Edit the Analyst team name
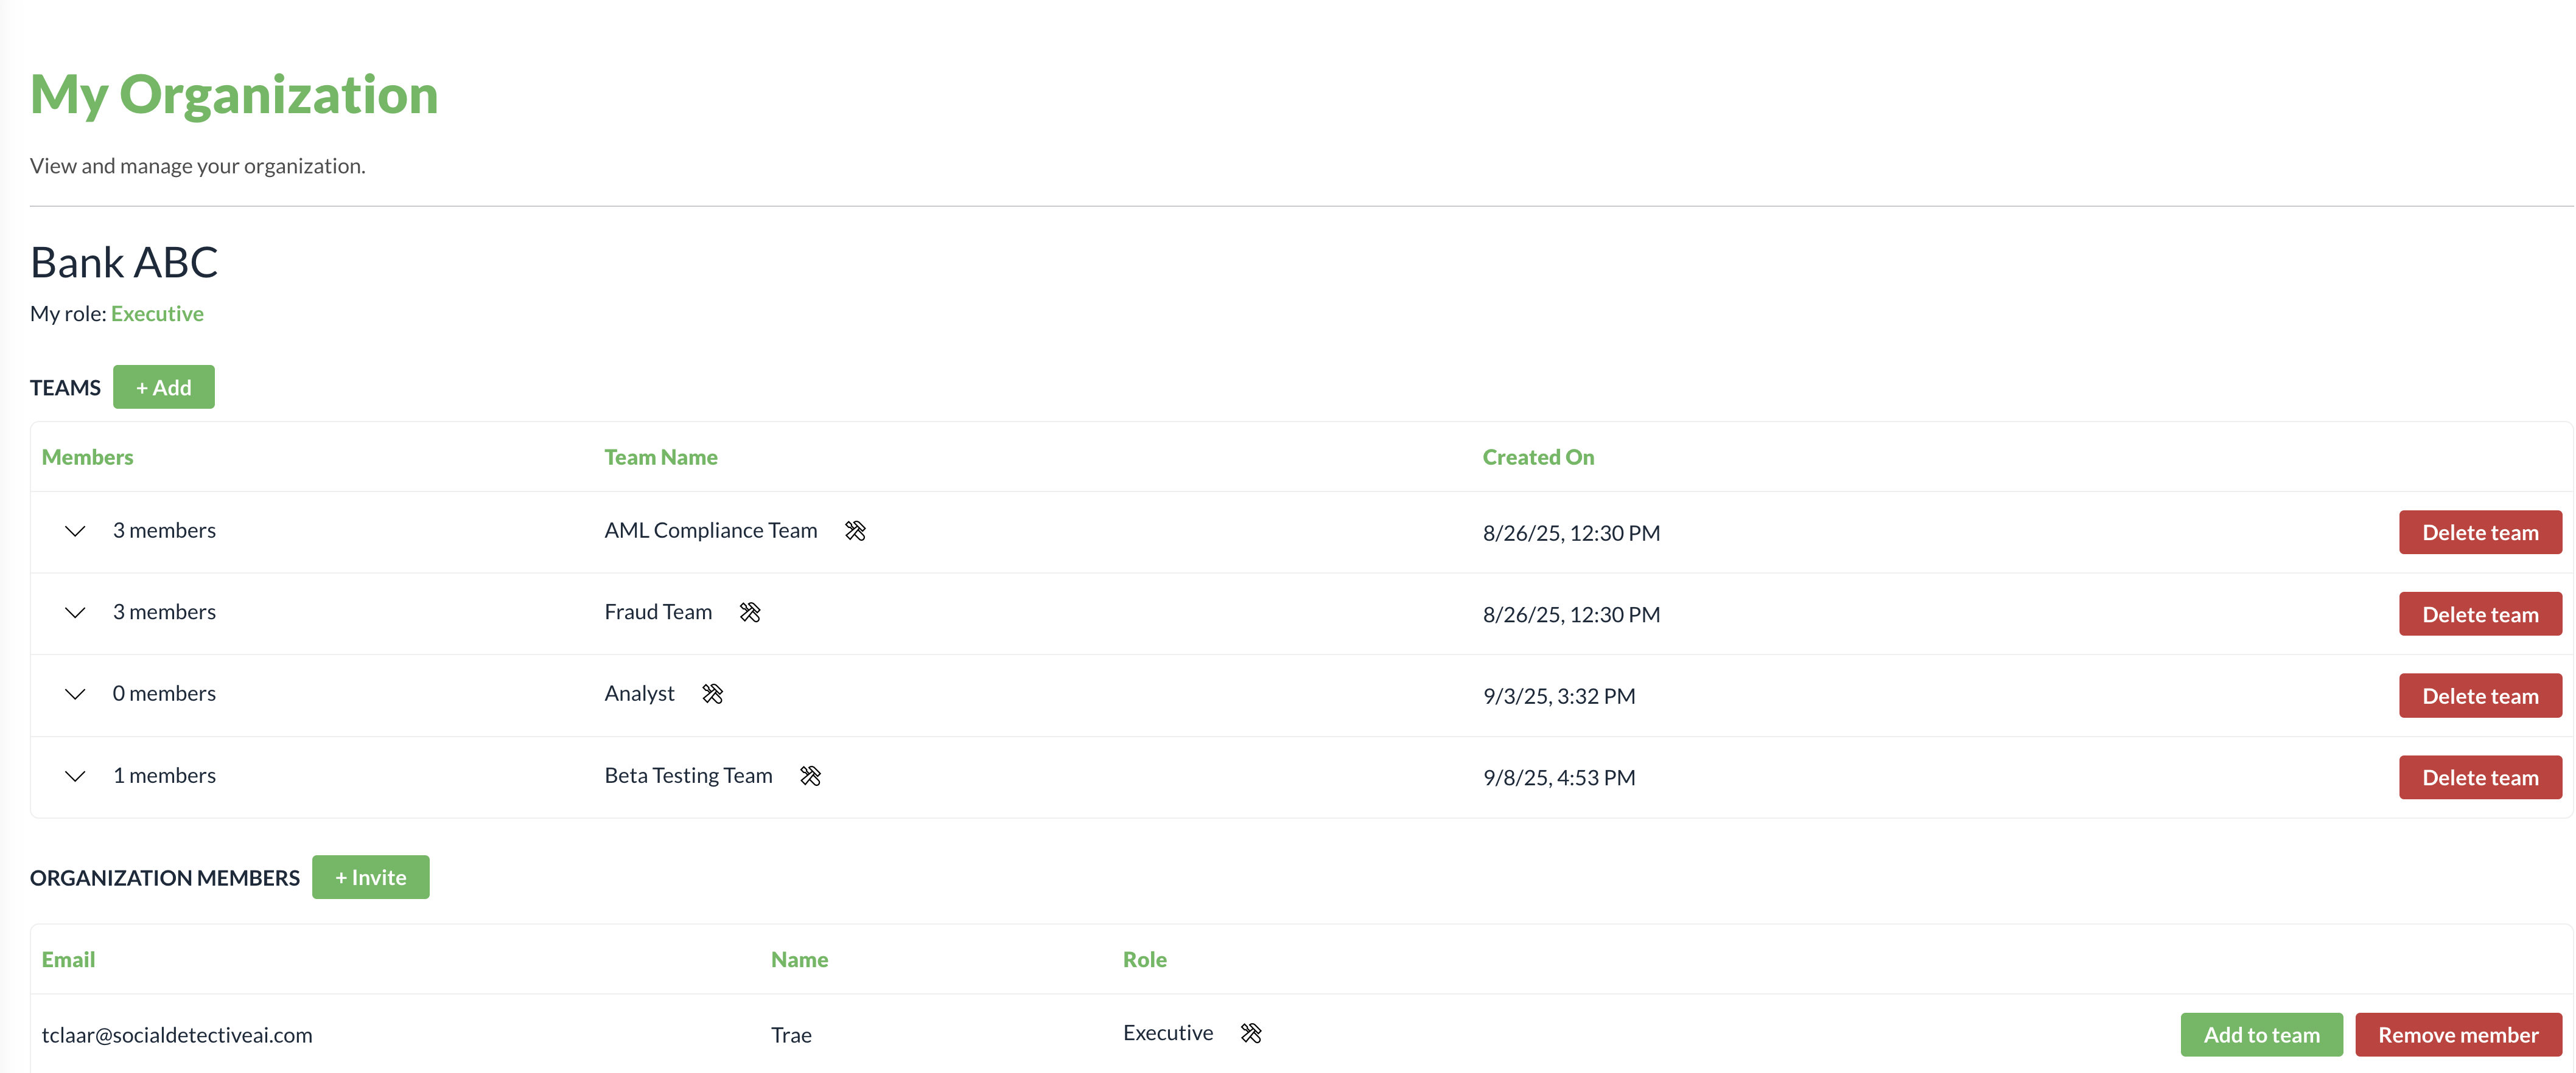This screenshot has height=1073, width=2576. coord(713,693)
